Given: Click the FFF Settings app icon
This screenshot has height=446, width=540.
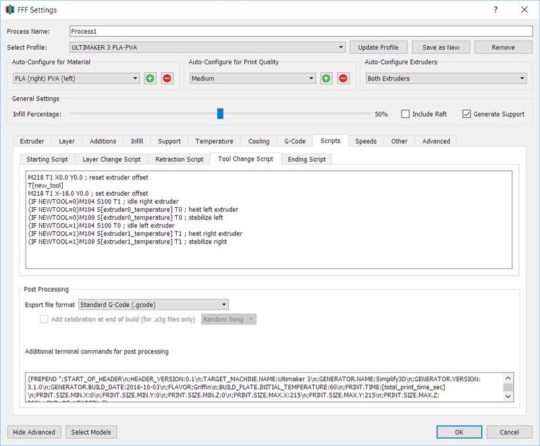Looking at the screenshot, I should tap(10, 9).
